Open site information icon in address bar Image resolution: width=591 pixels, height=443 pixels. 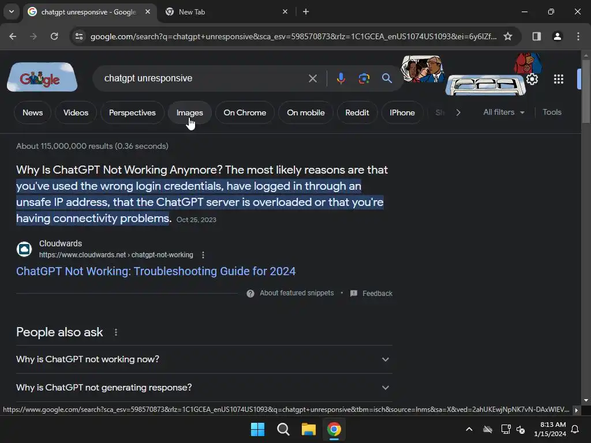pyautogui.click(x=79, y=36)
